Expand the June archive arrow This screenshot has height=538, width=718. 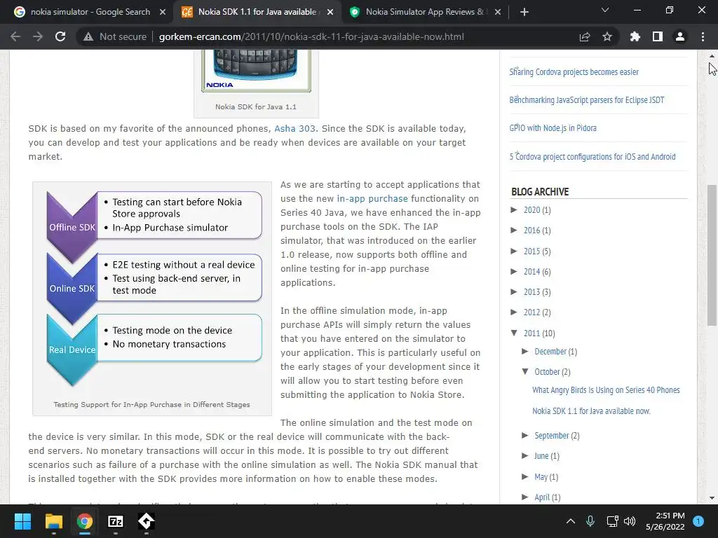(x=525, y=455)
